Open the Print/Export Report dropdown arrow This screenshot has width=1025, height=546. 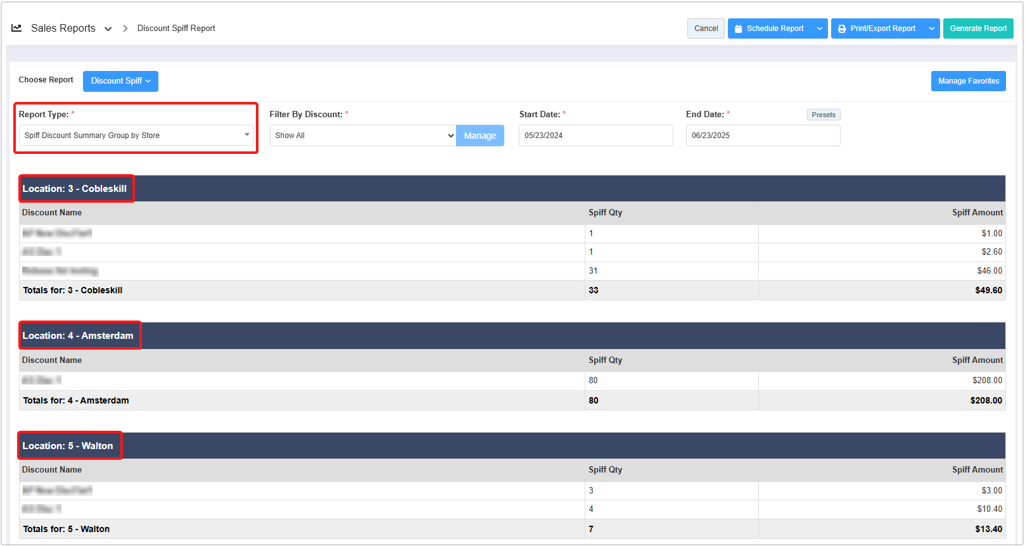[931, 29]
